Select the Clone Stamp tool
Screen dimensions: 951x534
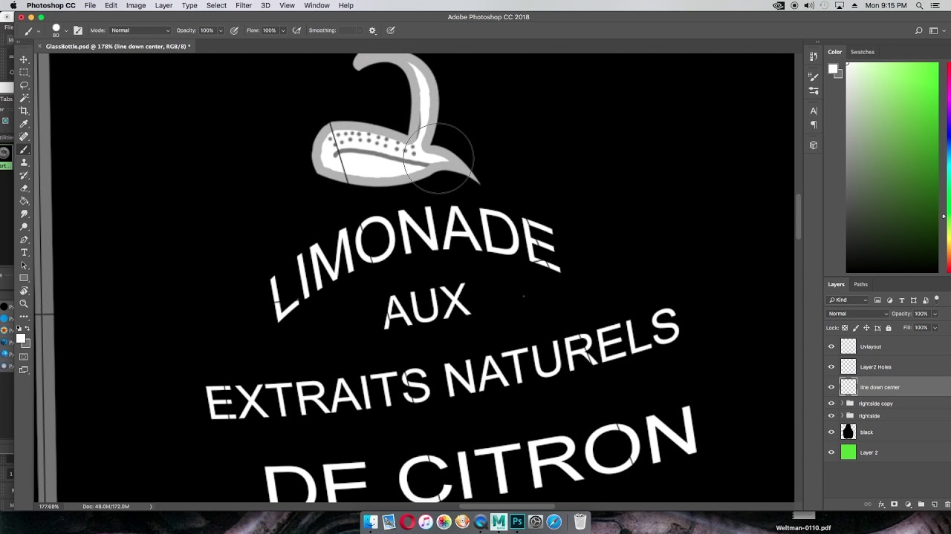coord(24,162)
